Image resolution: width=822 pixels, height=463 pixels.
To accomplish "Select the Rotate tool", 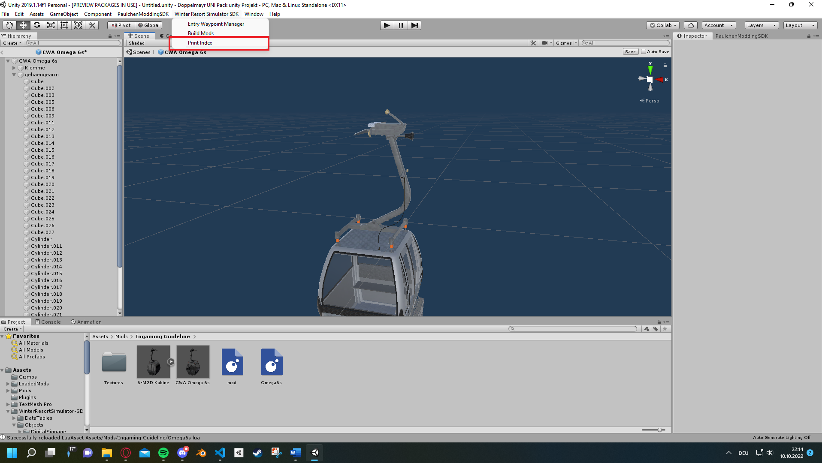I will 37,25.
